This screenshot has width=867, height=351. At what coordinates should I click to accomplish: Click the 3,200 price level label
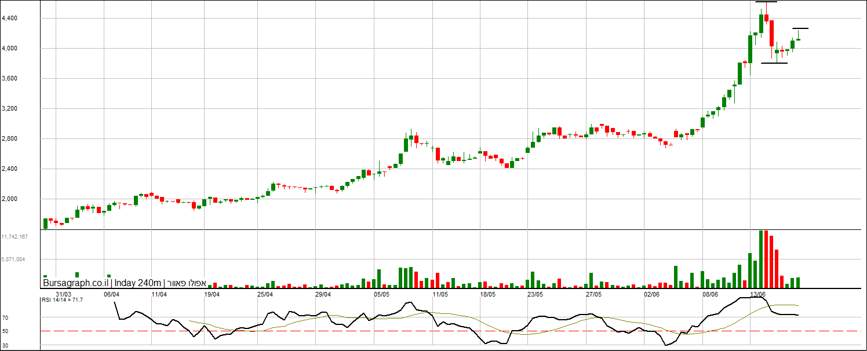point(9,109)
